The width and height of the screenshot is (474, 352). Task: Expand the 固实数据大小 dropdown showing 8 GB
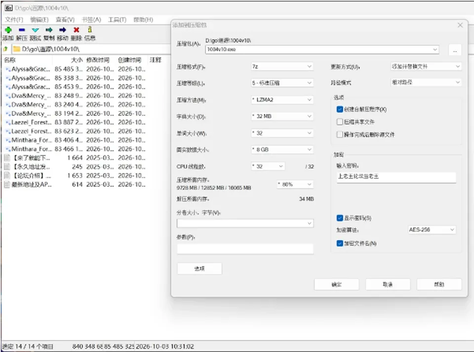tap(282, 149)
